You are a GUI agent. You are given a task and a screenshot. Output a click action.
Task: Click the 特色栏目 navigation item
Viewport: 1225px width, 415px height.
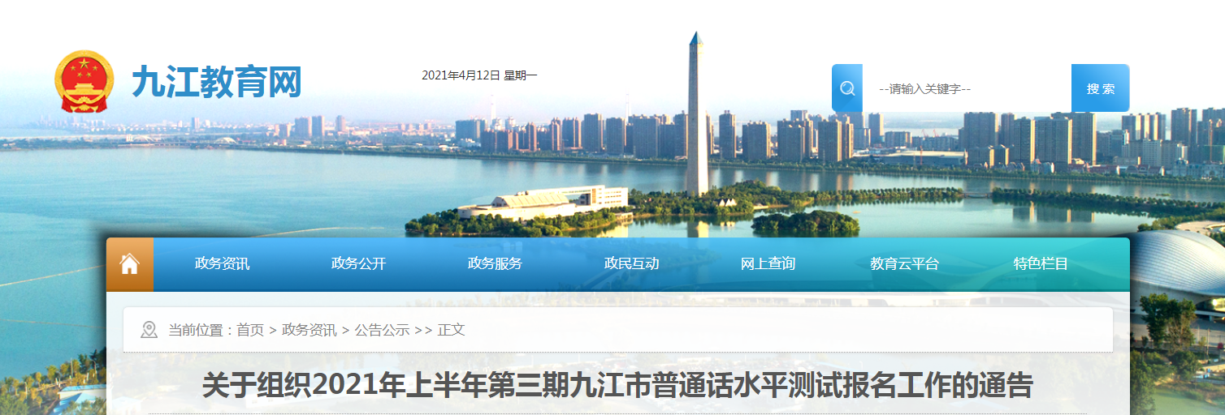[1041, 264]
